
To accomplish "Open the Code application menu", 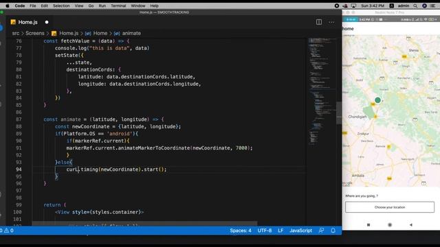I will pos(20,5).
